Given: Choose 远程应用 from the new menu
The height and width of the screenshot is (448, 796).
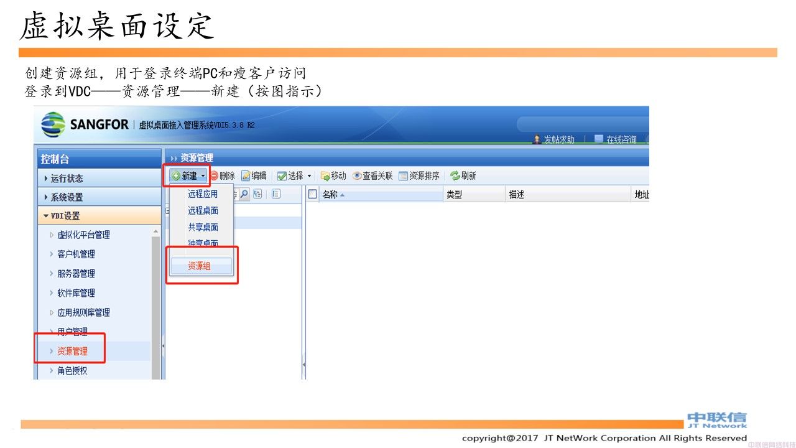Looking at the screenshot, I should (x=203, y=194).
